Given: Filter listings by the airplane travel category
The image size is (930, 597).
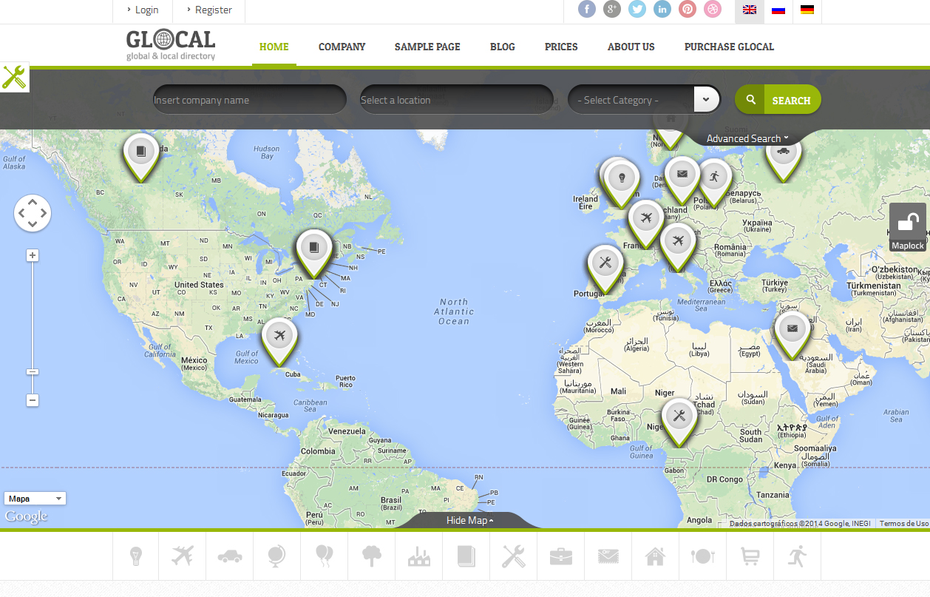Looking at the screenshot, I should click(182, 556).
